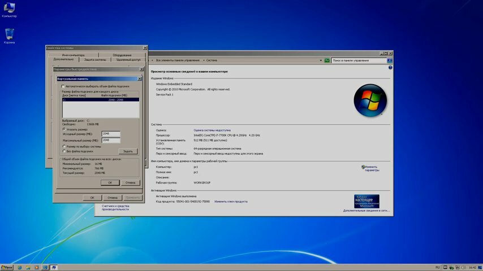Click the Максимальный размер (МБ) input field
483x271 pixels.
111,140
